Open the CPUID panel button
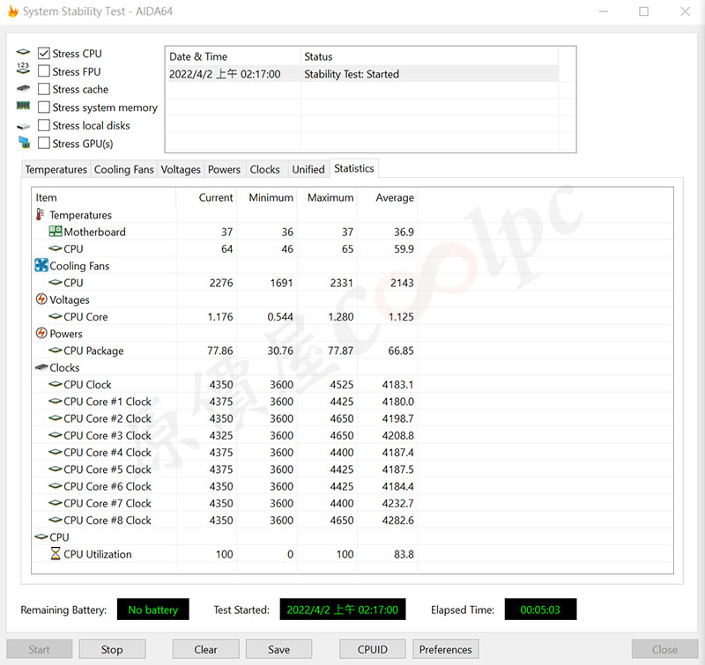 [372, 649]
